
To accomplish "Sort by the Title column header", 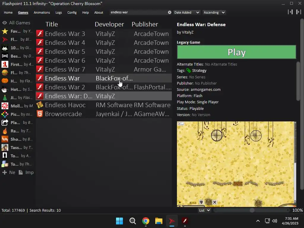I will [x=52, y=24].
